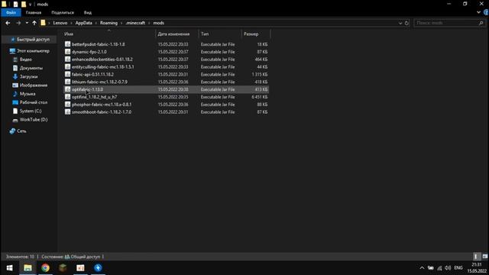Image resolution: width=489 pixels, height=275 pixels.
Task: Open Minecraft launcher taskbar icon
Action: pyautogui.click(x=63, y=268)
